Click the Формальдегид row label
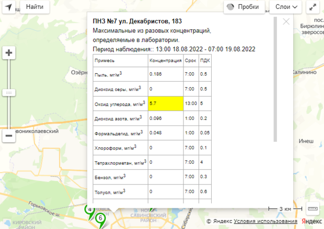Viewport: 324px width, 229px height. (x=120, y=133)
